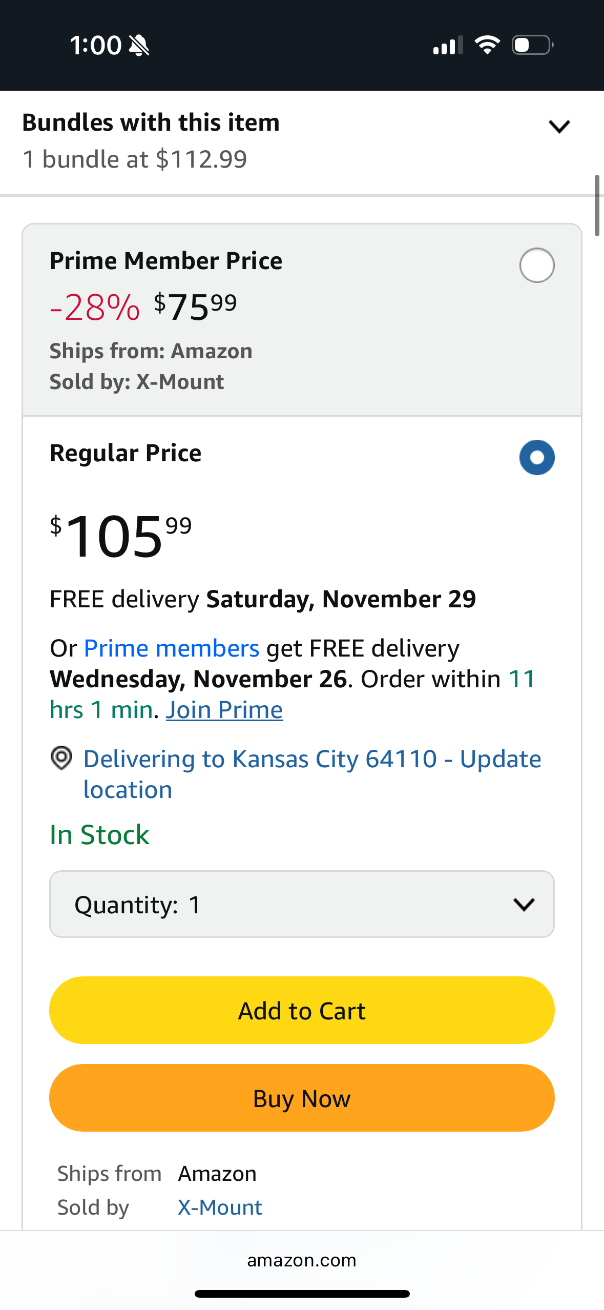The image size is (604, 1310).
Task: Tap the amazon.com address bar
Action: [x=302, y=1260]
